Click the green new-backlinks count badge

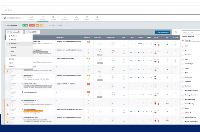25,25
